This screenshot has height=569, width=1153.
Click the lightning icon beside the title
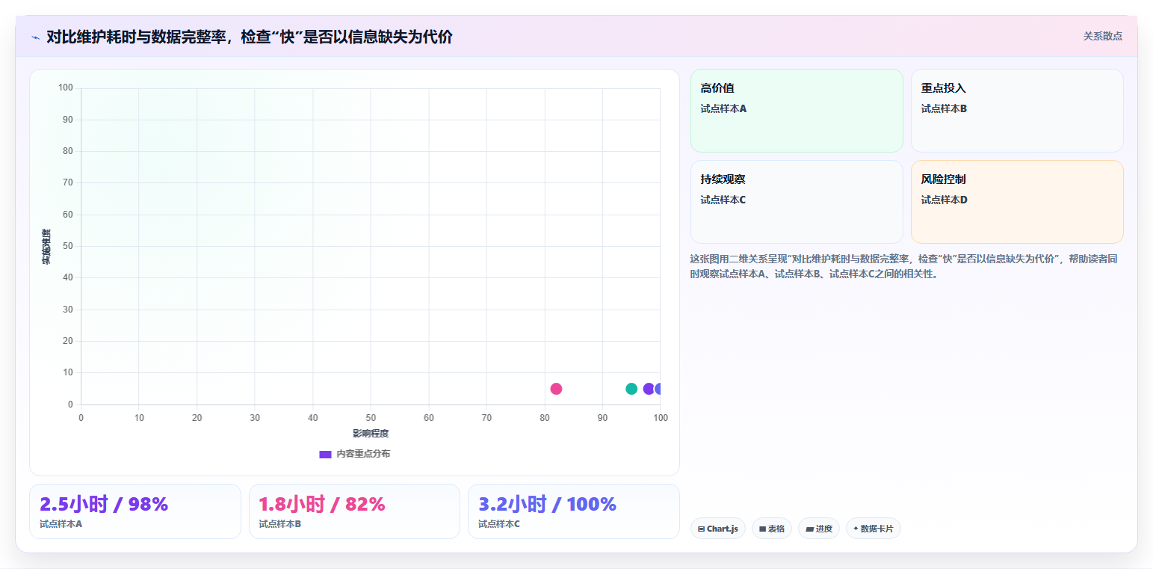click(x=35, y=37)
